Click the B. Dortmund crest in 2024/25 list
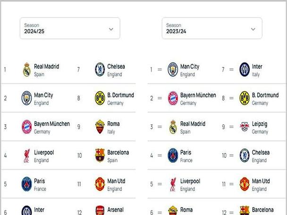This screenshot has width=287, height=215. tap(100, 98)
